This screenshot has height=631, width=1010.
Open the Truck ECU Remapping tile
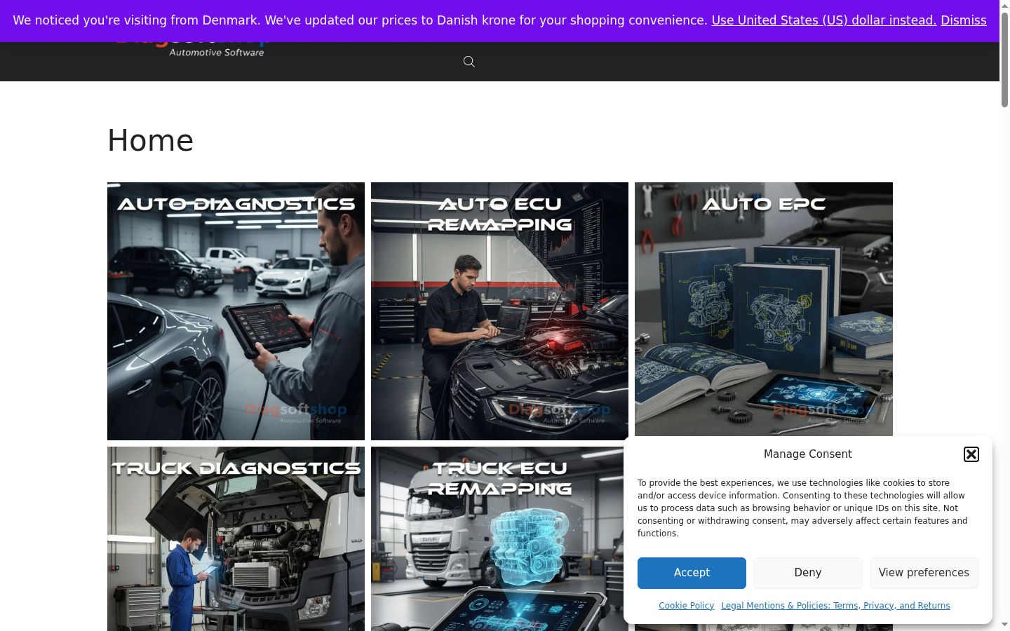click(499, 538)
